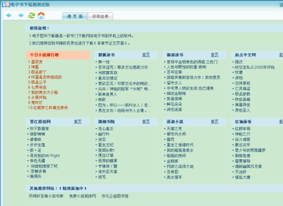Screen dimensions: 283x206
Task: Select 百年往事 in 新浪读书 list
Action: point(174,72)
